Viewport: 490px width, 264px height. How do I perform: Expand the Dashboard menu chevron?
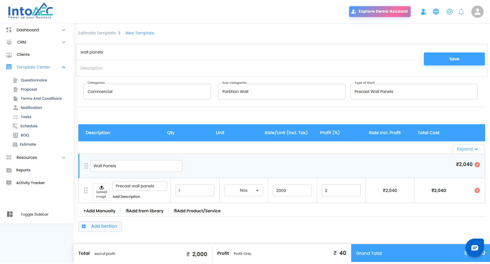click(x=64, y=30)
